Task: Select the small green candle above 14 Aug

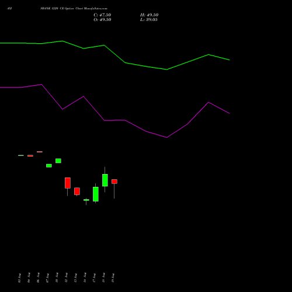Action: tap(86, 200)
